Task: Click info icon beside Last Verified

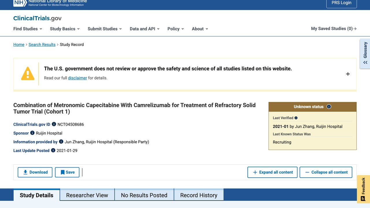Action: [296, 118]
